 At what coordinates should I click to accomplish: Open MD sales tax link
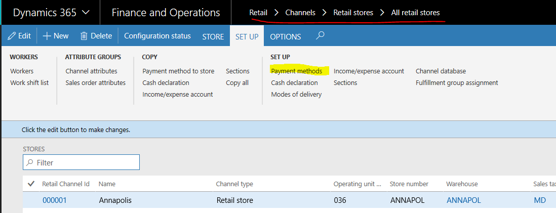[x=540, y=200]
